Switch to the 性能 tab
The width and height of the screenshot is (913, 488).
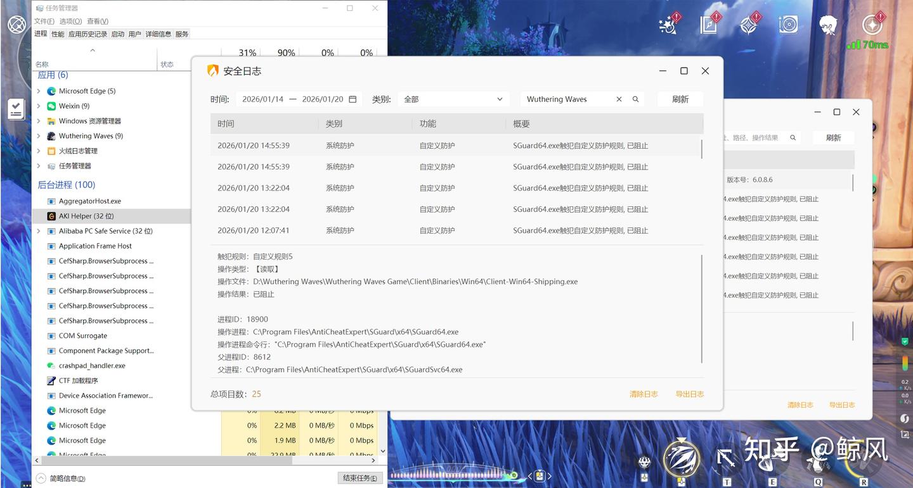(58, 34)
